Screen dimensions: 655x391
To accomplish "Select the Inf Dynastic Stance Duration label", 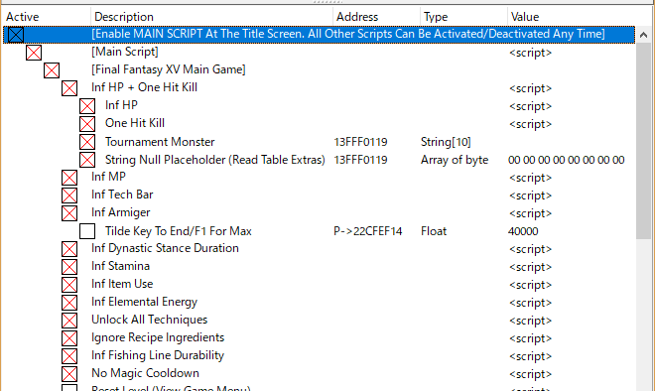I will pos(165,248).
